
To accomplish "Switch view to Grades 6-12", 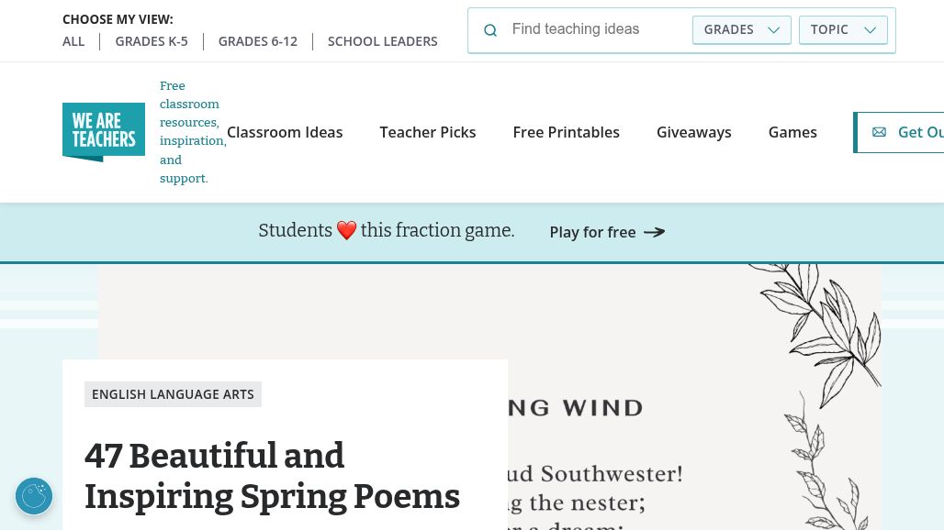I will point(258,41).
